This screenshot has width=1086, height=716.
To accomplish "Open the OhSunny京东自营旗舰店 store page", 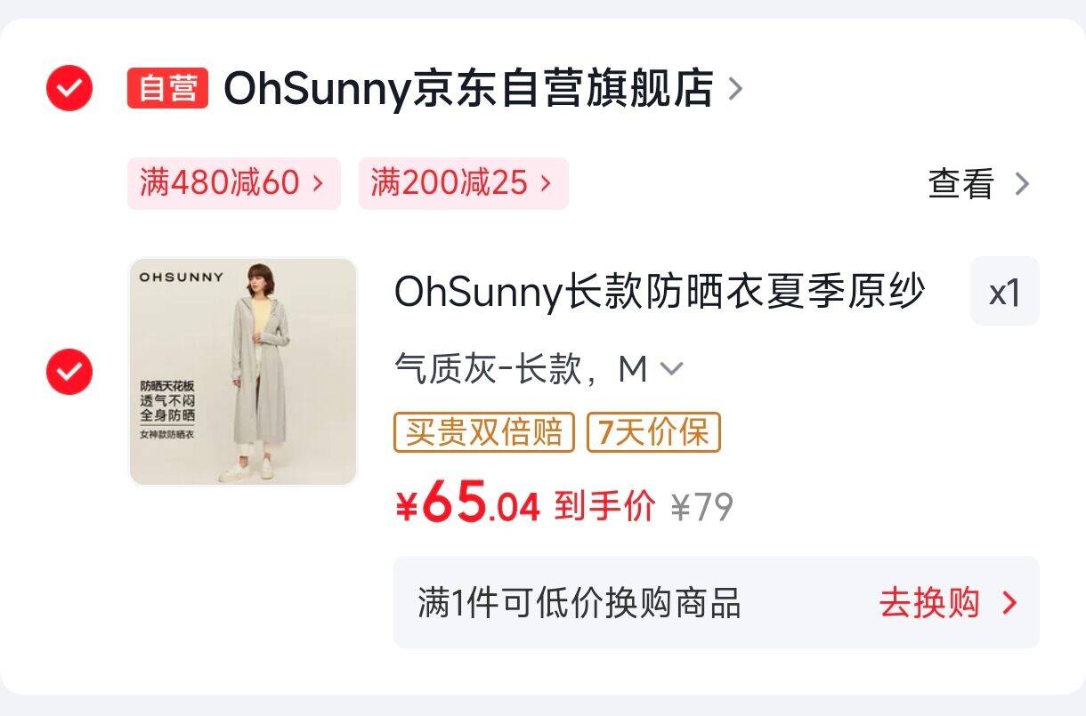I will (468, 88).
